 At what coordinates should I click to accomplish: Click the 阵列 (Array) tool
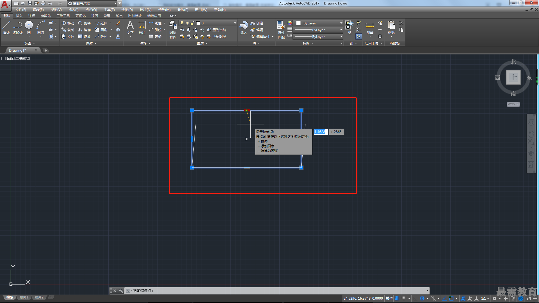(x=101, y=36)
